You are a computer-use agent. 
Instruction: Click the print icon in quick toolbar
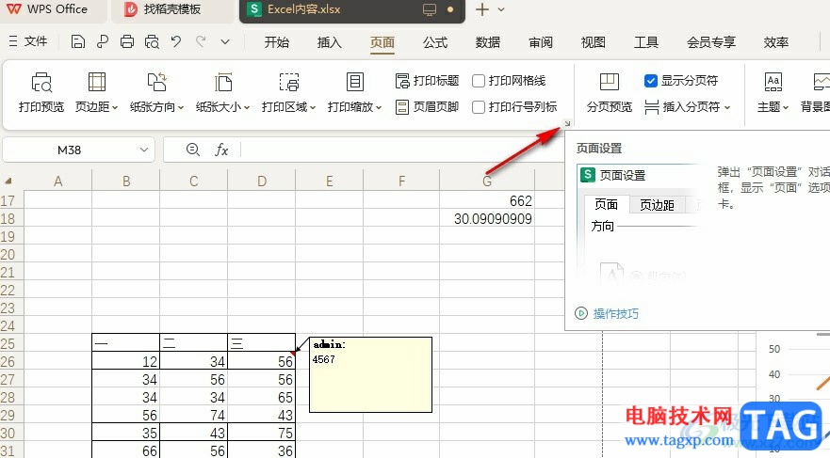coord(127,41)
